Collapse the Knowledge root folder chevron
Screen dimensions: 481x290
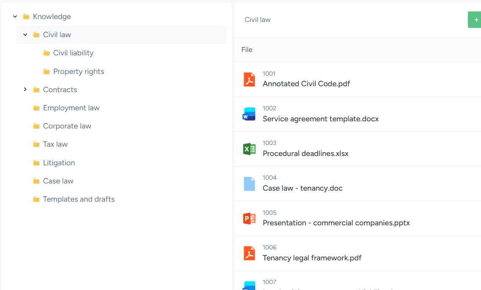click(x=15, y=16)
